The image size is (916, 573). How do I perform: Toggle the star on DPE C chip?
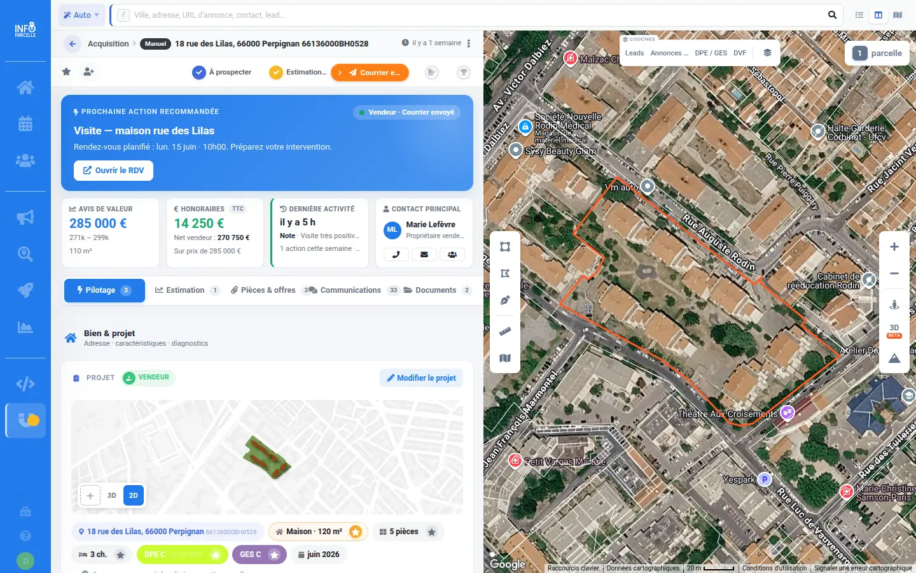216,555
